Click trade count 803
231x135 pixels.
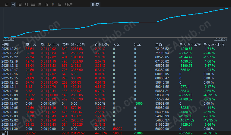pos(65,53)
